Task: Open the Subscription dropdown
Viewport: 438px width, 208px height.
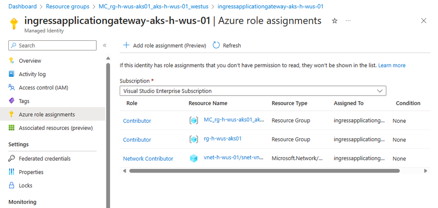Action: [253, 91]
